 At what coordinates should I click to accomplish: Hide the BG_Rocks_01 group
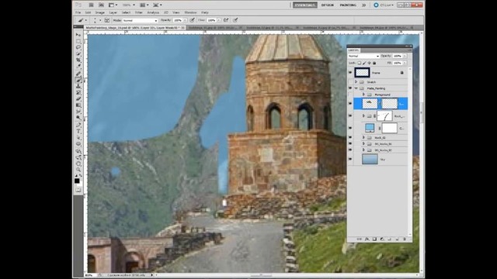pos(350,144)
